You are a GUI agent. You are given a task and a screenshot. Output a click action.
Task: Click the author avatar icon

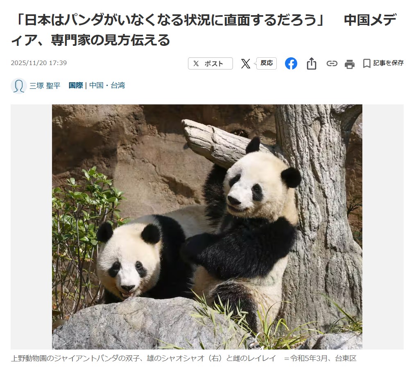pos(18,86)
